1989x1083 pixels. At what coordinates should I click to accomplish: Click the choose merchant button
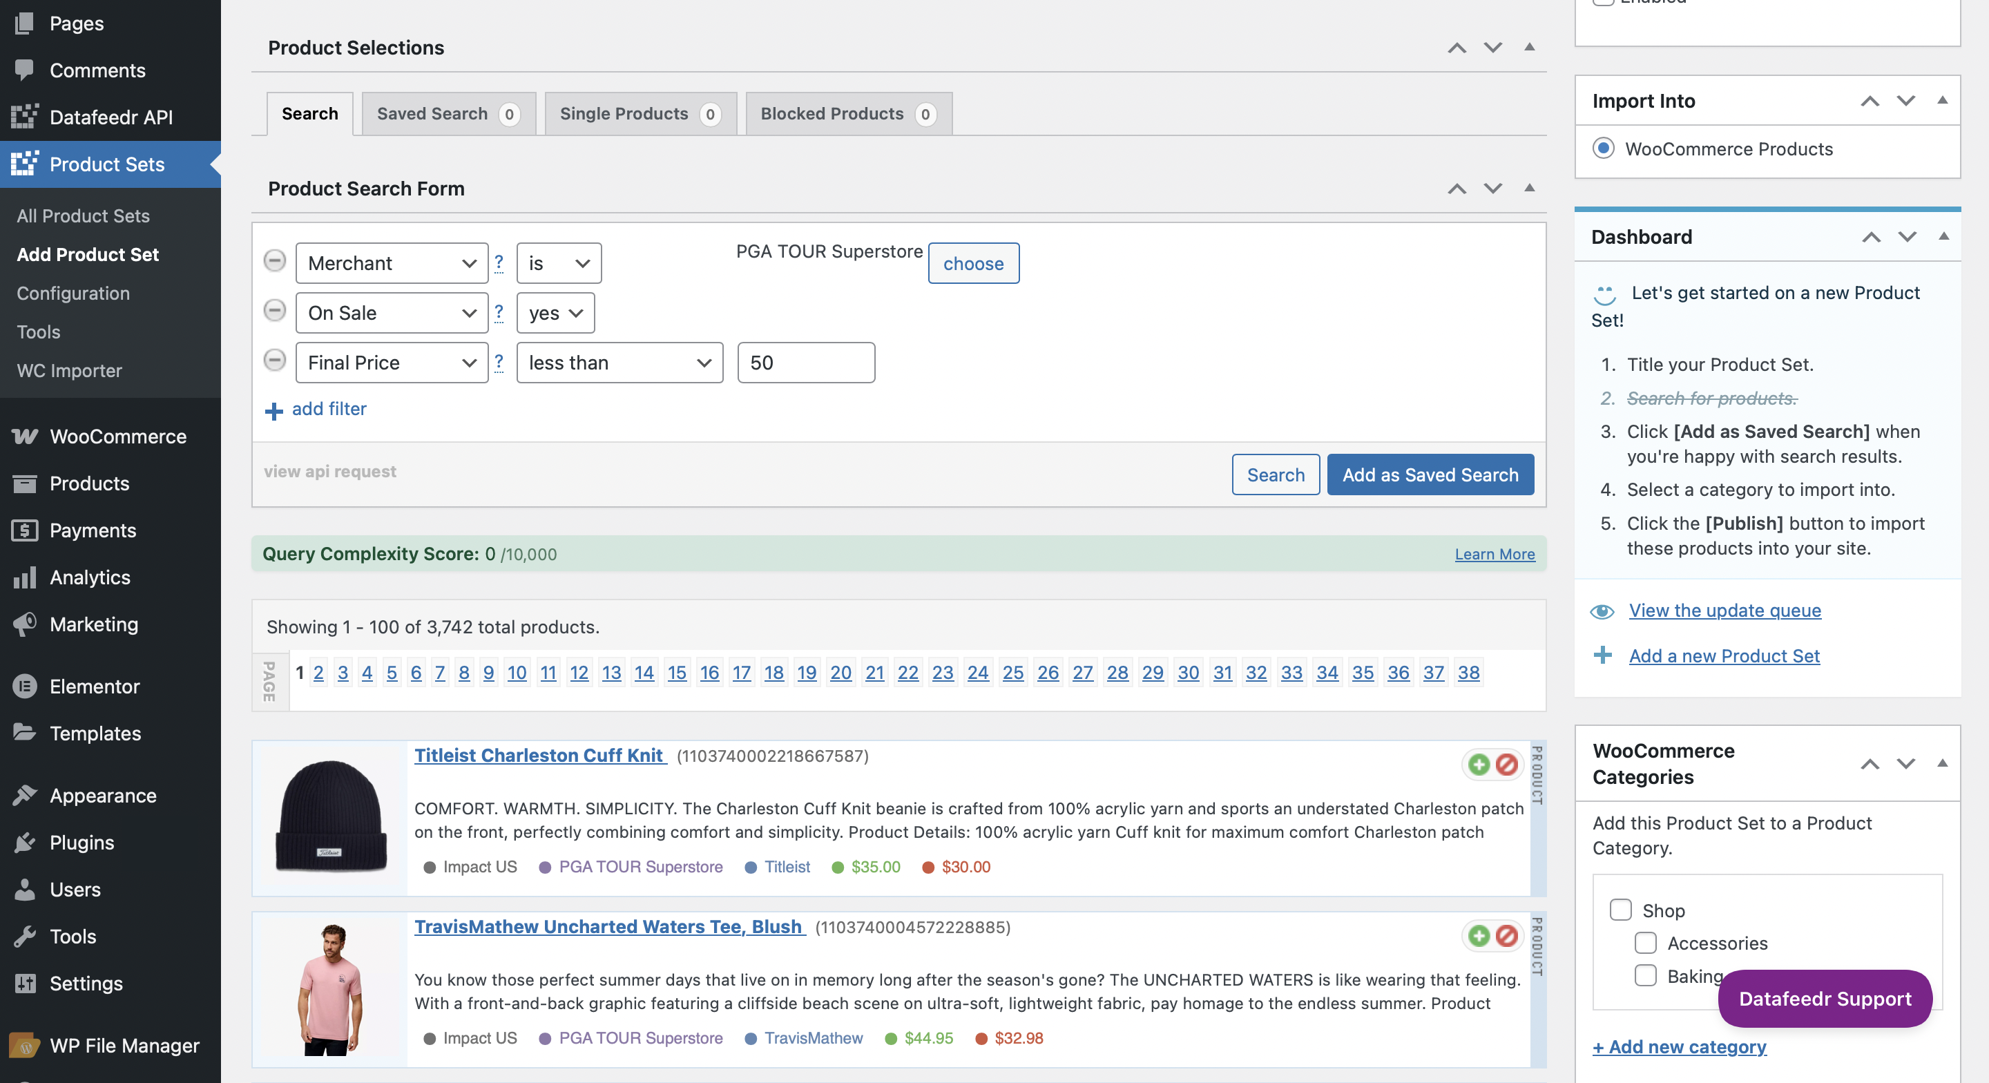click(x=973, y=262)
